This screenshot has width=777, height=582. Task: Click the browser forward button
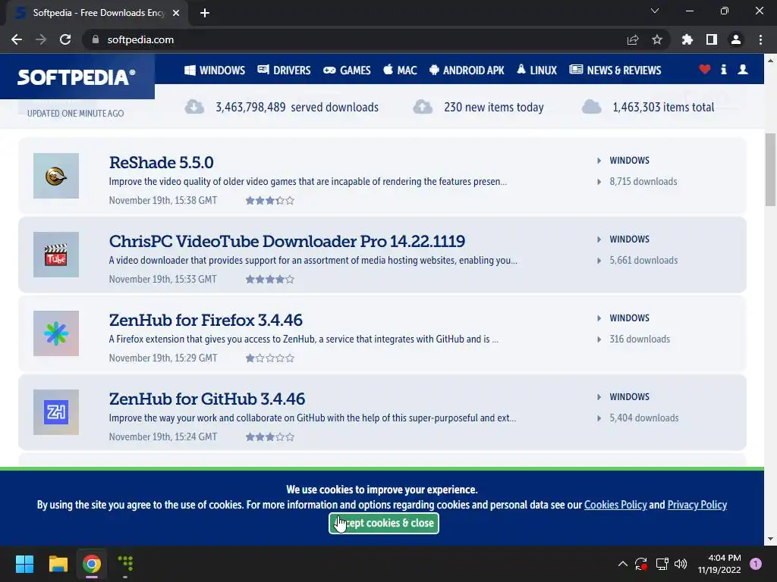tap(41, 39)
